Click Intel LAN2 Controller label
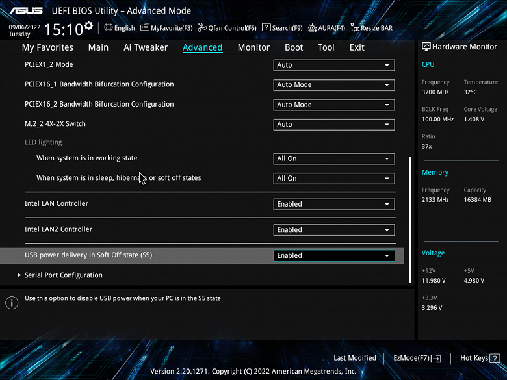Image resolution: width=507 pixels, height=380 pixels. click(x=58, y=229)
